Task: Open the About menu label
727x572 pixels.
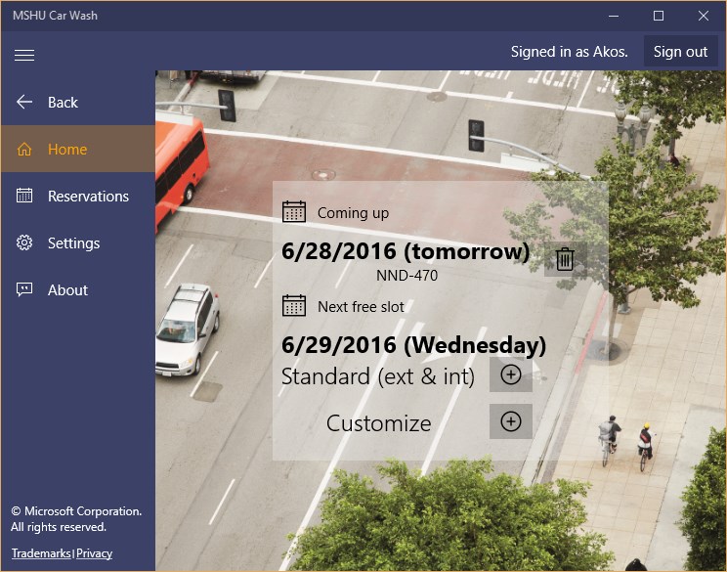Action: point(67,290)
